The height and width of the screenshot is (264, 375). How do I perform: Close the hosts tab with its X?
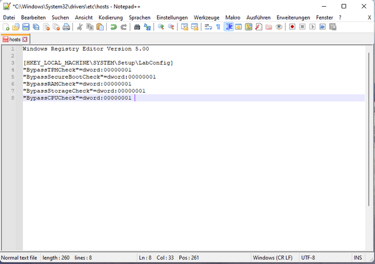tap(25, 39)
